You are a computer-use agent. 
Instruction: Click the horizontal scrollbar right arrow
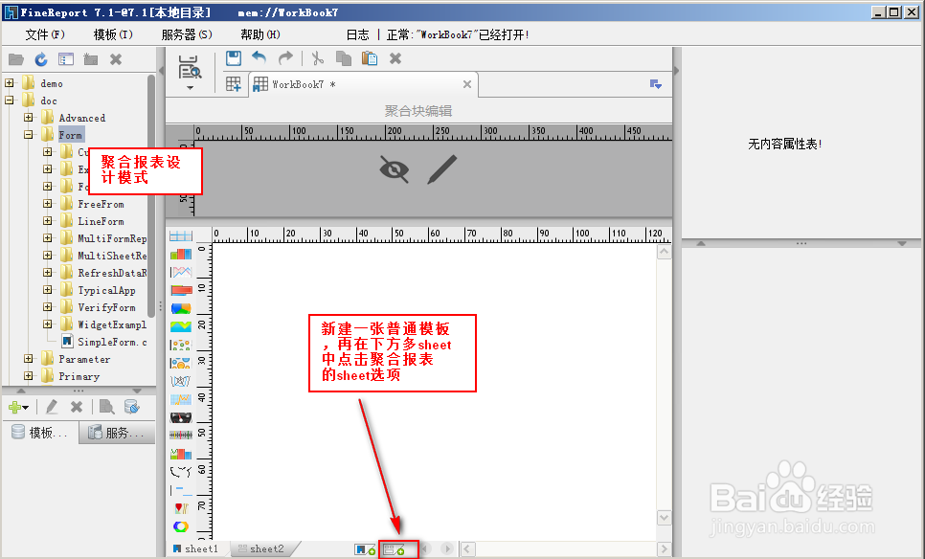coord(664,549)
